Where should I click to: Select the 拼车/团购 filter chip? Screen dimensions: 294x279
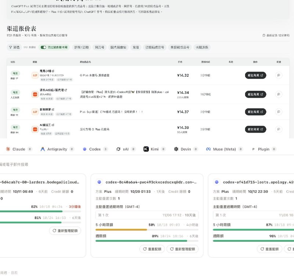[x=81, y=47]
